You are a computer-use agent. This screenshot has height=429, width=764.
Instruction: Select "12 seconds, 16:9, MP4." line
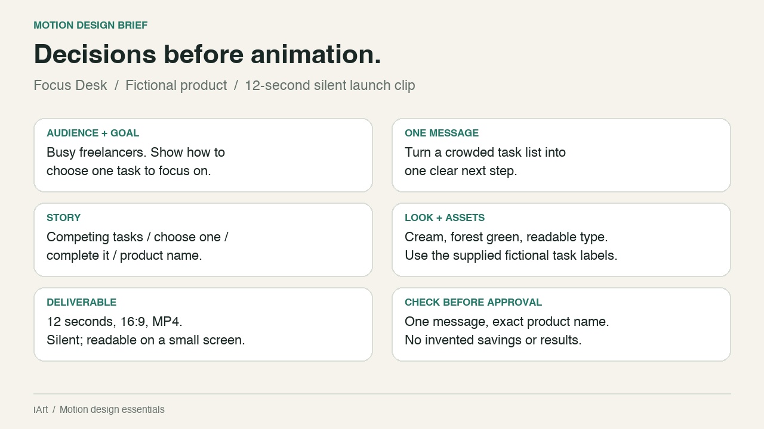[x=115, y=322]
